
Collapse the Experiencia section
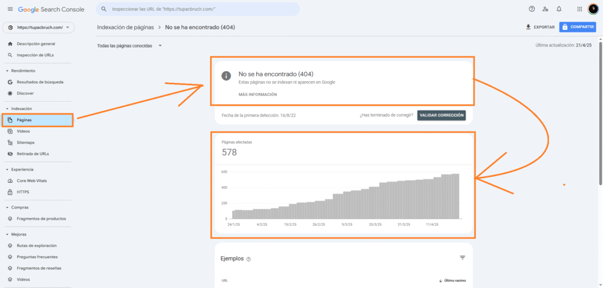coord(19,169)
